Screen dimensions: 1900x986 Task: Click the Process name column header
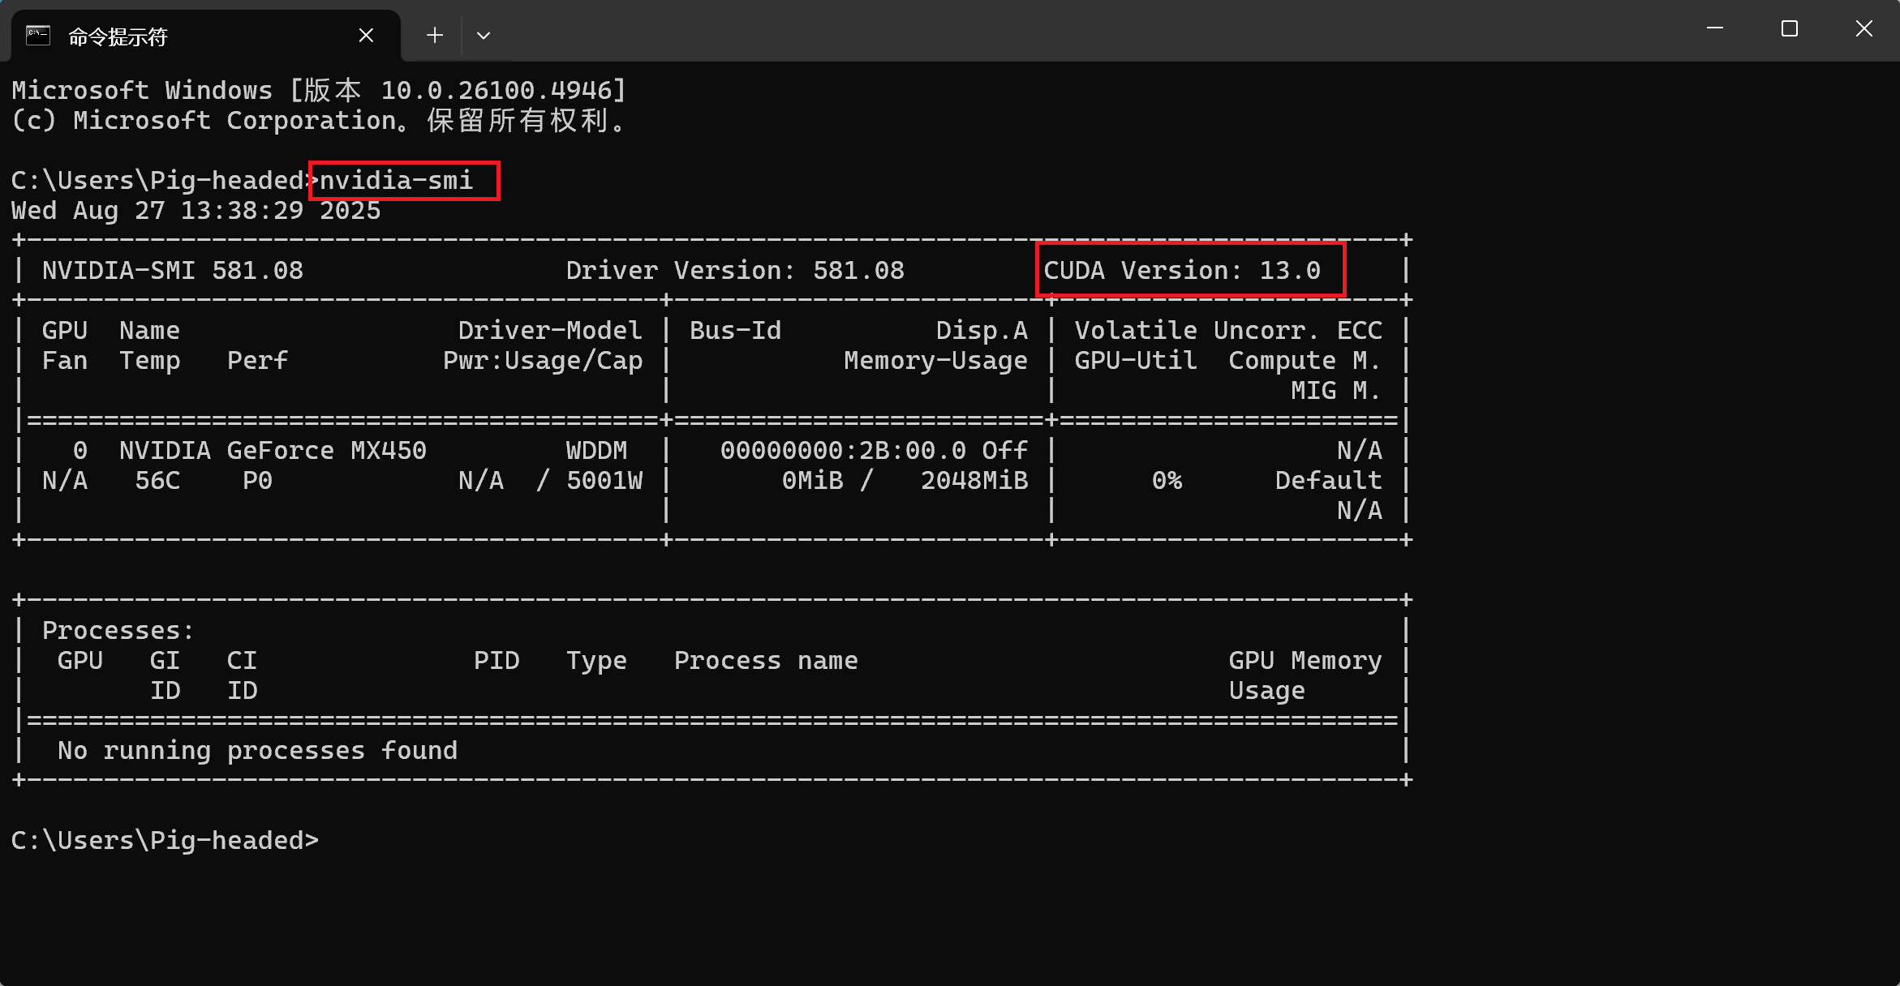pos(766,660)
